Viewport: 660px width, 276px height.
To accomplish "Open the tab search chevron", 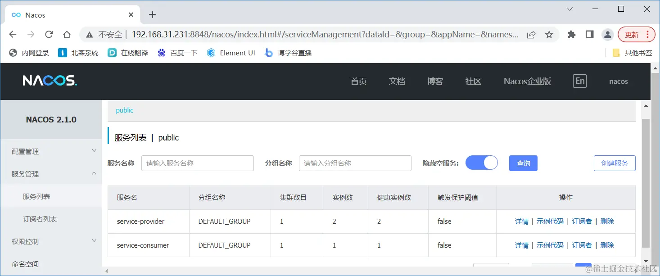I will point(570,9).
